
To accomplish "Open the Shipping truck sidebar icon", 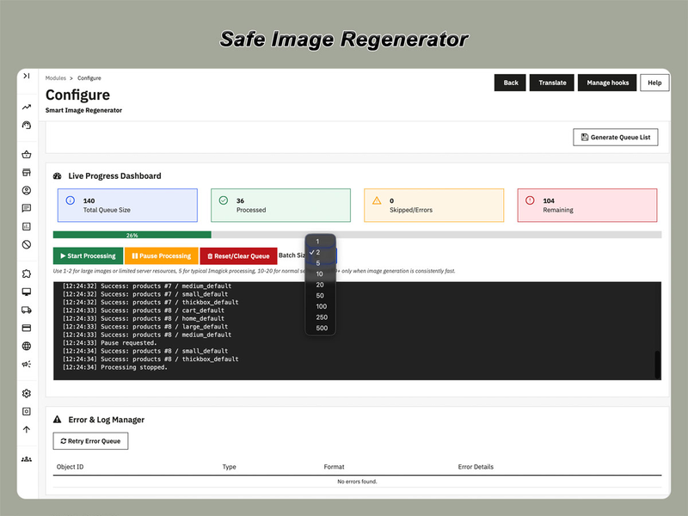I will [x=27, y=310].
